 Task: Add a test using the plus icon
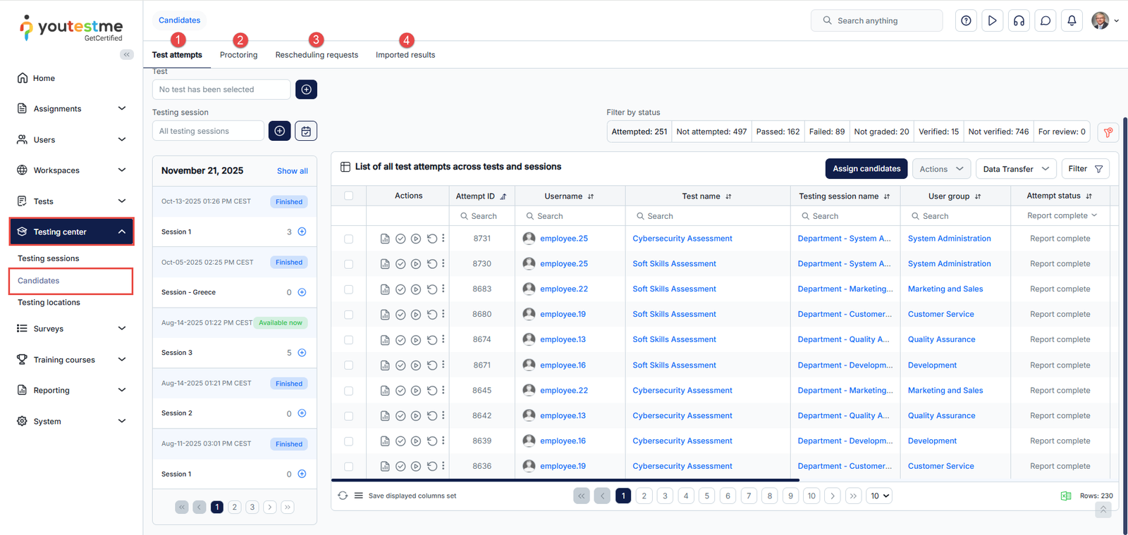306,89
